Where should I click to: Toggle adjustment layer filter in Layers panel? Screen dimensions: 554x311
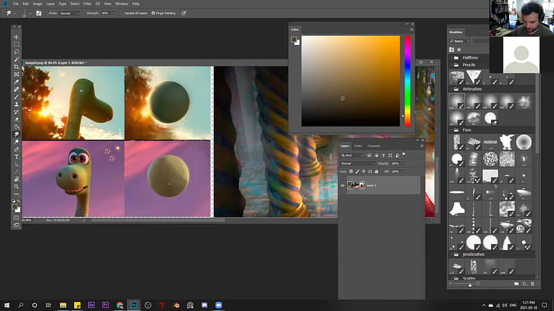coord(376,155)
